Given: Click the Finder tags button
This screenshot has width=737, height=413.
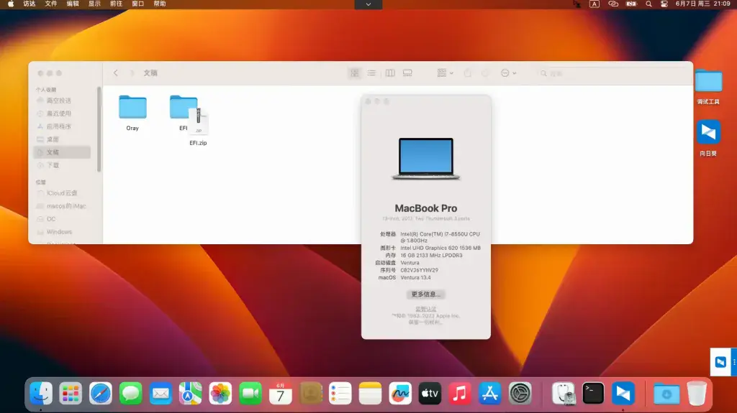Looking at the screenshot, I should pyautogui.click(x=485, y=73).
